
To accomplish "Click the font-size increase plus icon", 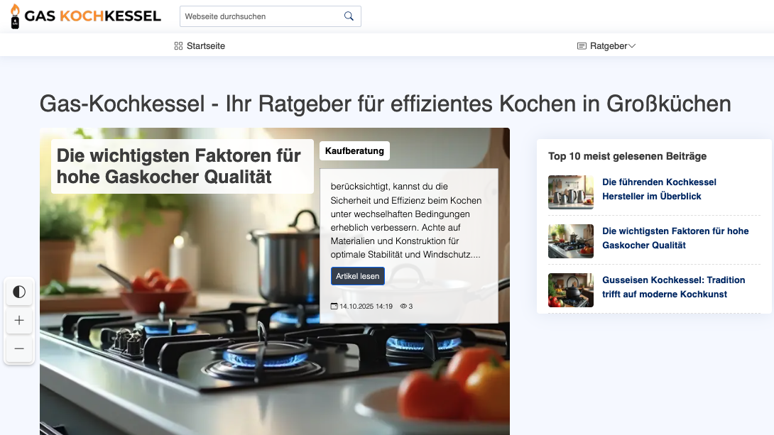I will [19, 320].
